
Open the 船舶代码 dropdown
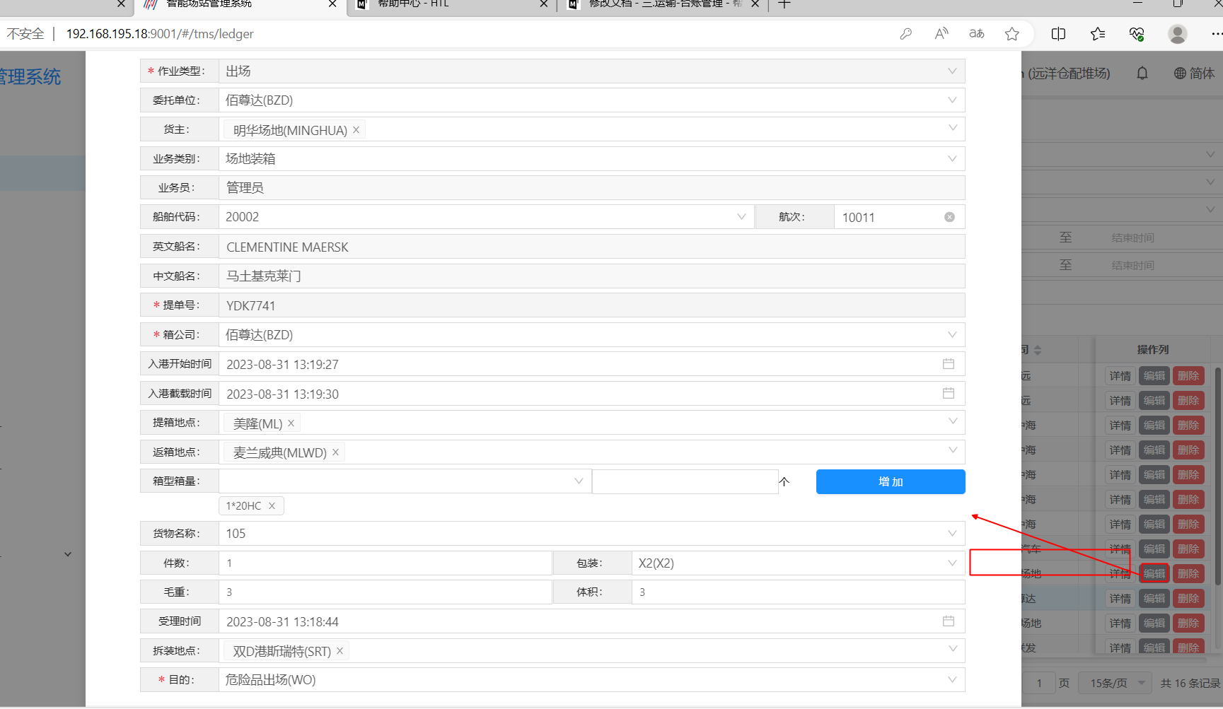(741, 217)
